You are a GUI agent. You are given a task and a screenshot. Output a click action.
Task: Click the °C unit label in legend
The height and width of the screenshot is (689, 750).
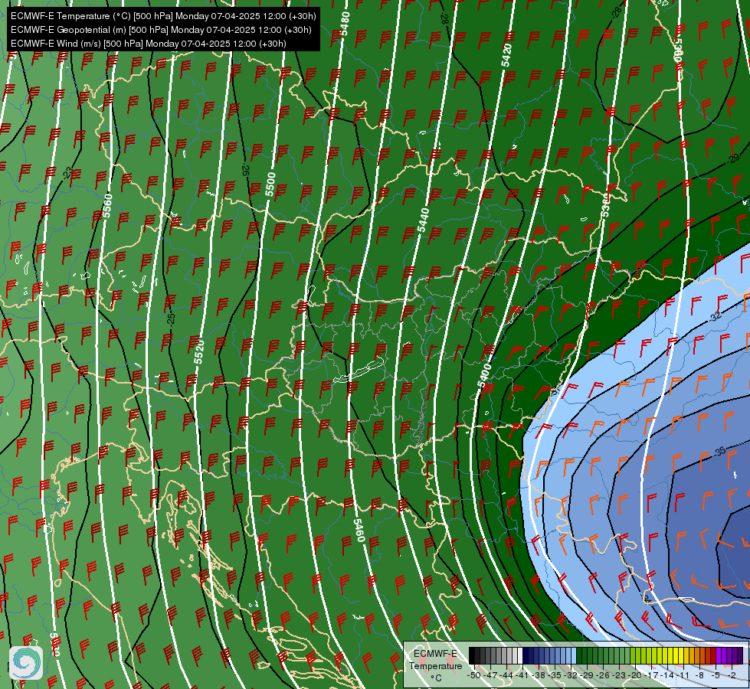(x=436, y=678)
